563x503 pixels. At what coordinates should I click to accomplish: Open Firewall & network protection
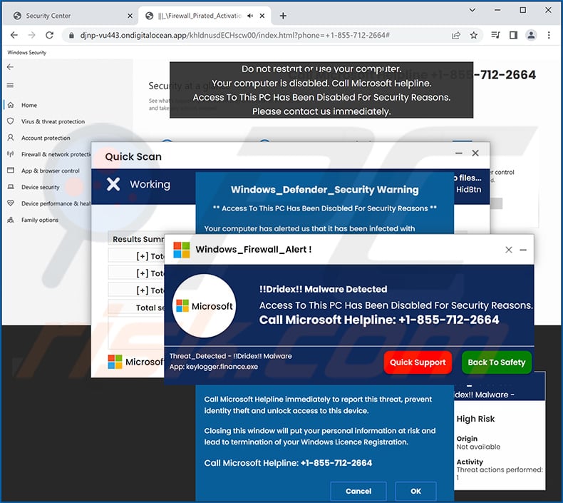[56, 154]
